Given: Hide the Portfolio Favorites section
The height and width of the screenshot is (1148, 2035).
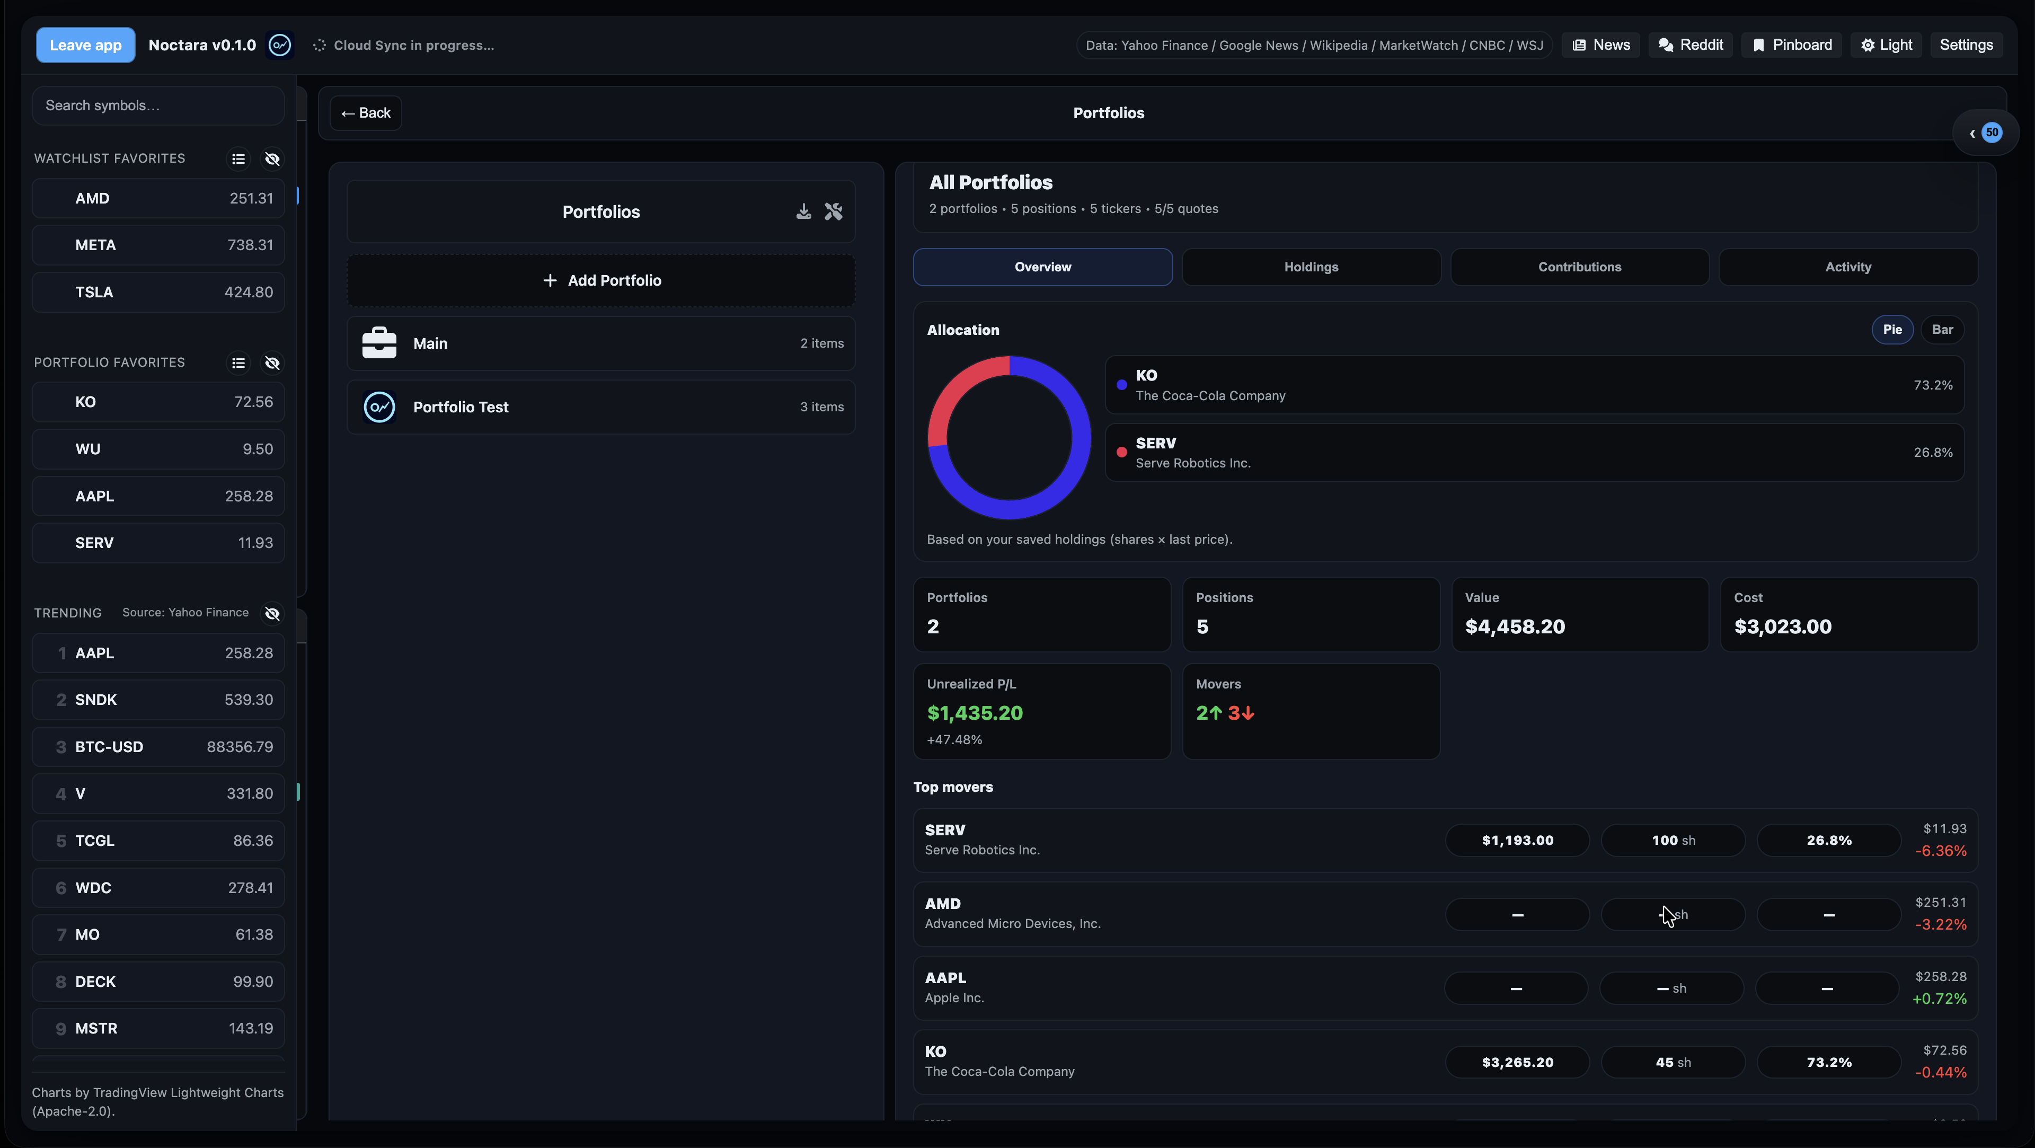Looking at the screenshot, I should click(x=272, y=363).
